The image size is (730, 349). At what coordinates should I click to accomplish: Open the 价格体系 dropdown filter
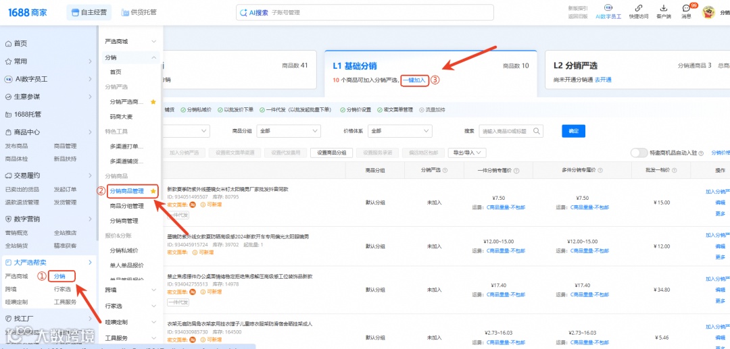pos(400,131)
